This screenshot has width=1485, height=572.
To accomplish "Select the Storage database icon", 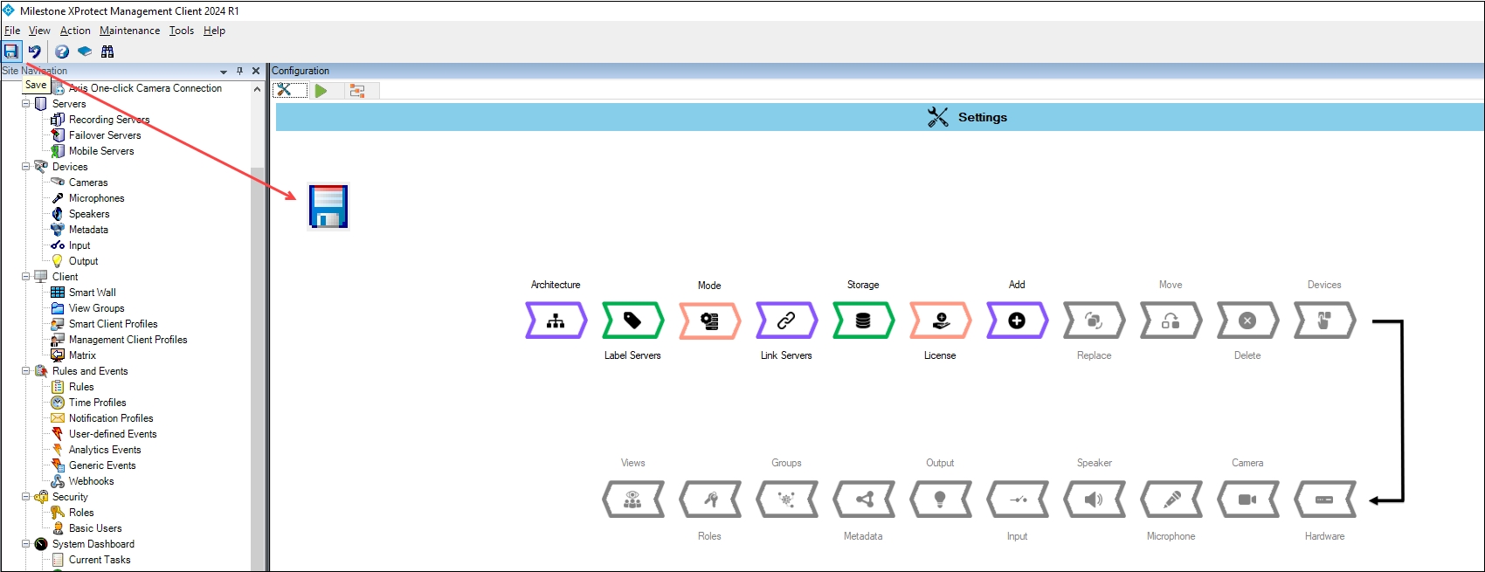I will point(863,320).
